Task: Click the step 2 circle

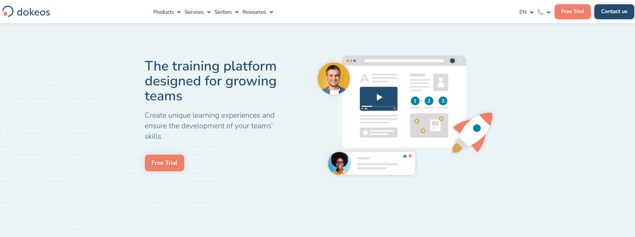Action: (x=429, y=101)
